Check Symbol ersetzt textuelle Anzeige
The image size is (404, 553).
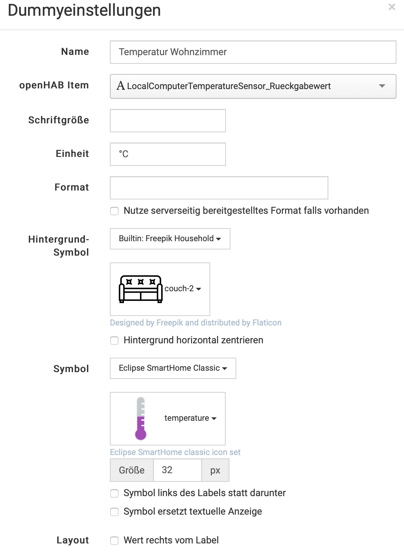pos(114,512)
